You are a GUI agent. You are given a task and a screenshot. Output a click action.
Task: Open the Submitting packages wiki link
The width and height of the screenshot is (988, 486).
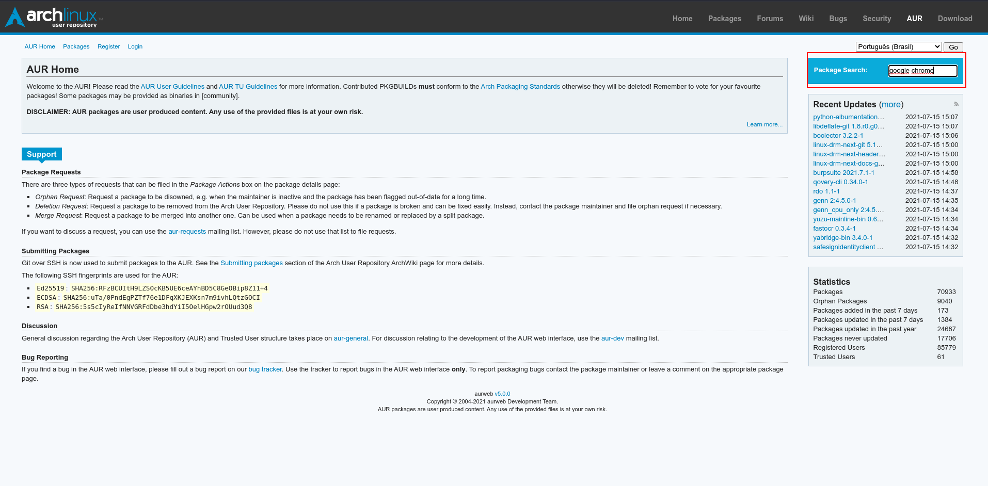click(x=251, y=263)
